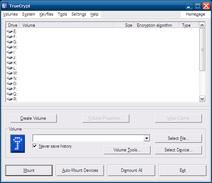
Task: Select drive letter F: text
Action: [15, 37]
